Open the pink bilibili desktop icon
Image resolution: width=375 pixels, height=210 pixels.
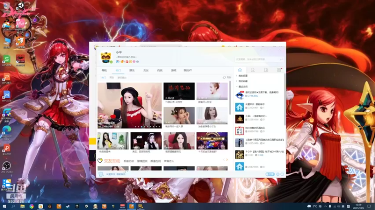tap(20, 26)
